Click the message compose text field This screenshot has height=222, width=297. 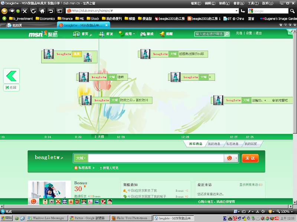156,158
